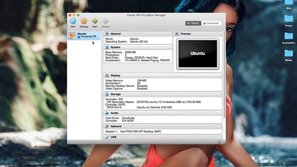Click the General section icon
Image resolution: width=297 pixels, height=167 pixels.
pyautogui.click(x=107, y=34)
